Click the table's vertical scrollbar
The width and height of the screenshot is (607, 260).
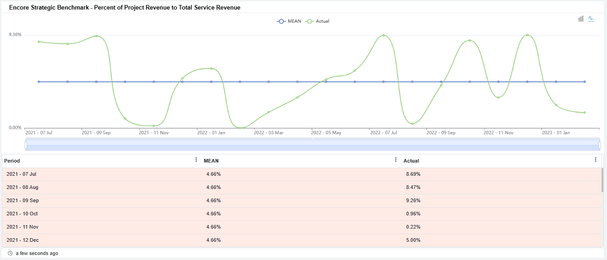[x=602, y=180]
